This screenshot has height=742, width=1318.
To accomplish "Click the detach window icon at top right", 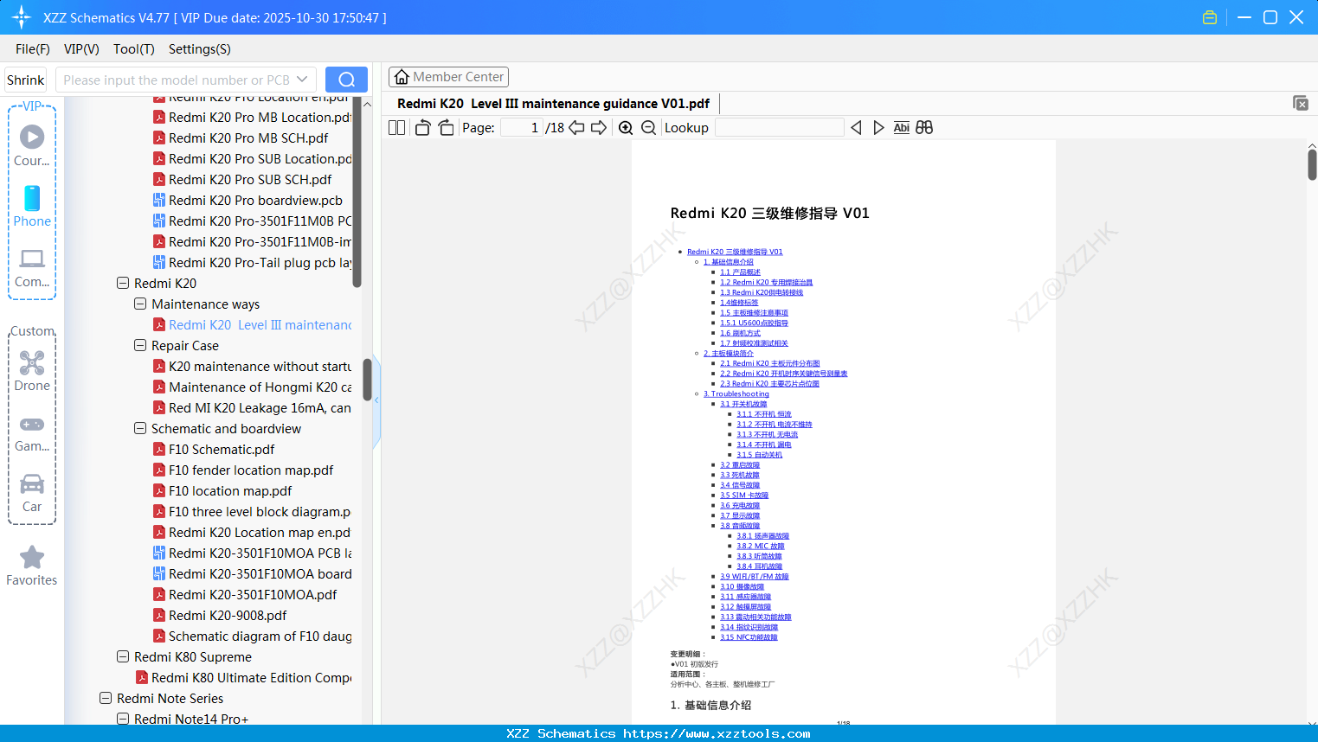I will (1300, 103).
